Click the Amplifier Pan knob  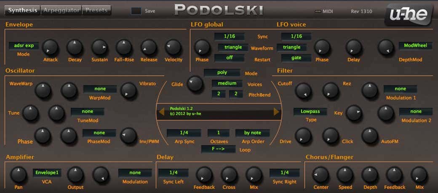click(17, 174)
